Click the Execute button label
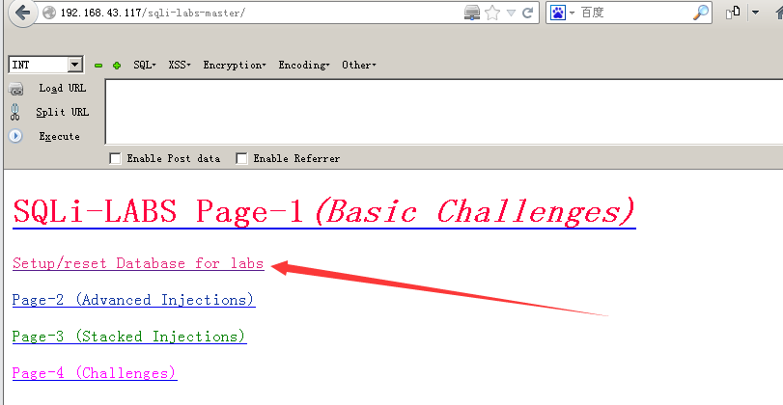783x405 pixels. pyautogui.click(x=60, y=136)
